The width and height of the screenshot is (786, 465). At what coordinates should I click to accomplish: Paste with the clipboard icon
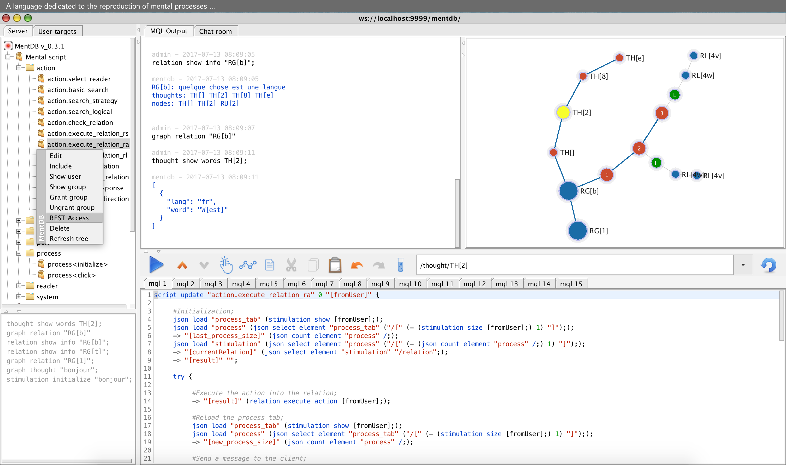pyautogui.click(x=335, y=265)
